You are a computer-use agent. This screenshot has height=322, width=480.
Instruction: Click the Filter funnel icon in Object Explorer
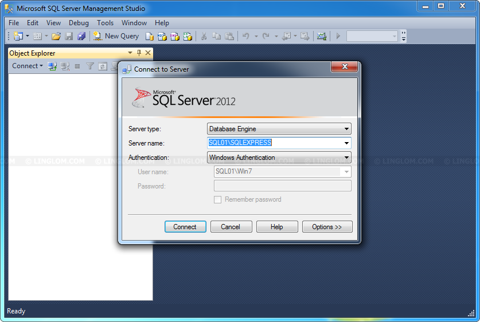click(x=90, y=66)
